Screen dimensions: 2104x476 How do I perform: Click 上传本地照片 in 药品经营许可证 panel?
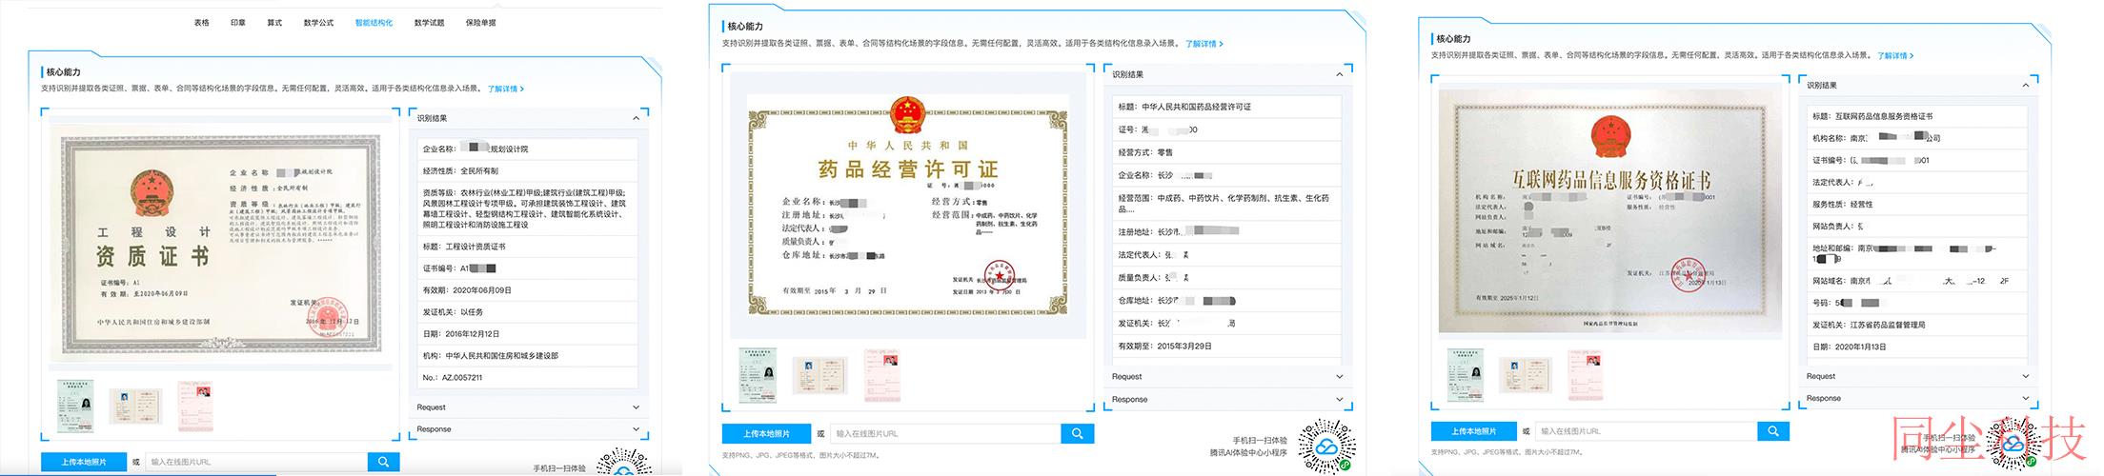tap(766, 433)
